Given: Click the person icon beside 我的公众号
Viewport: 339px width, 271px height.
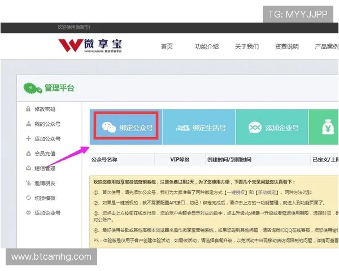Looking at the screenshot, I should pyautogui.click(x=28, y=124).
